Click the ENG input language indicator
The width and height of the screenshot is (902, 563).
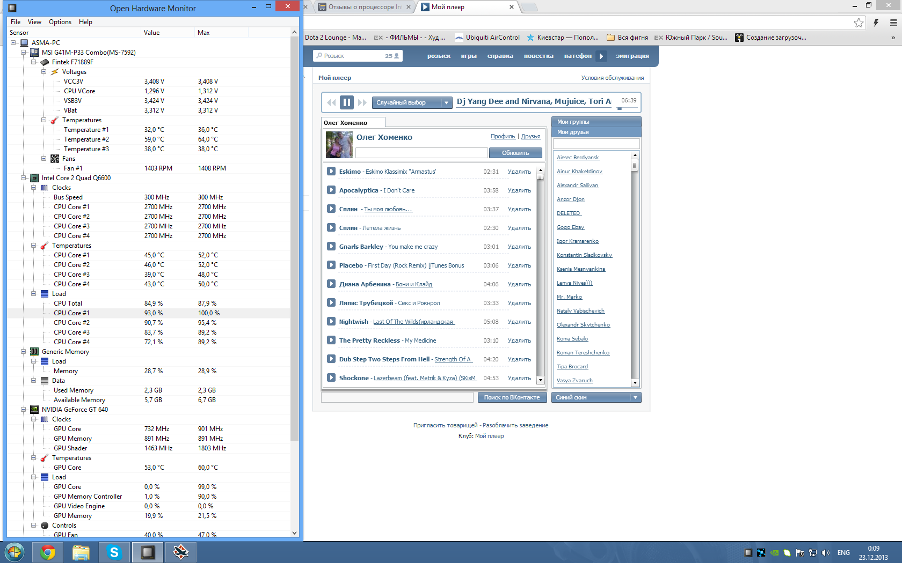point(843,553)
